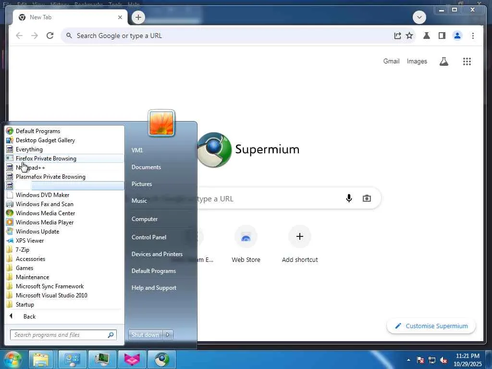Open the muted volume tray icon

[x=443, y=360]
